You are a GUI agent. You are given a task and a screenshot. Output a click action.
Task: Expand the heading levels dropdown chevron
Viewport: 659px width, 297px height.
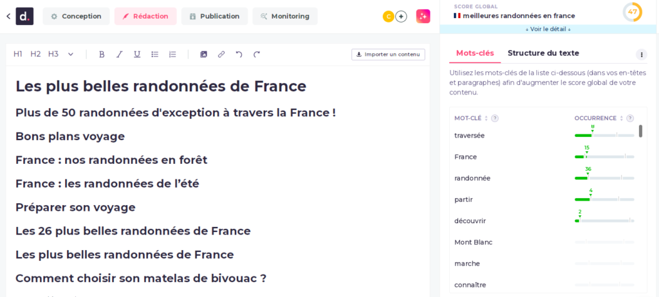pyautogui.click(x=71, y=55)
